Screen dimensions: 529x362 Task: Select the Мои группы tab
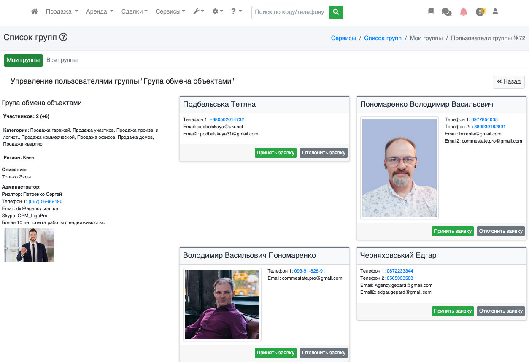point(23,60)
